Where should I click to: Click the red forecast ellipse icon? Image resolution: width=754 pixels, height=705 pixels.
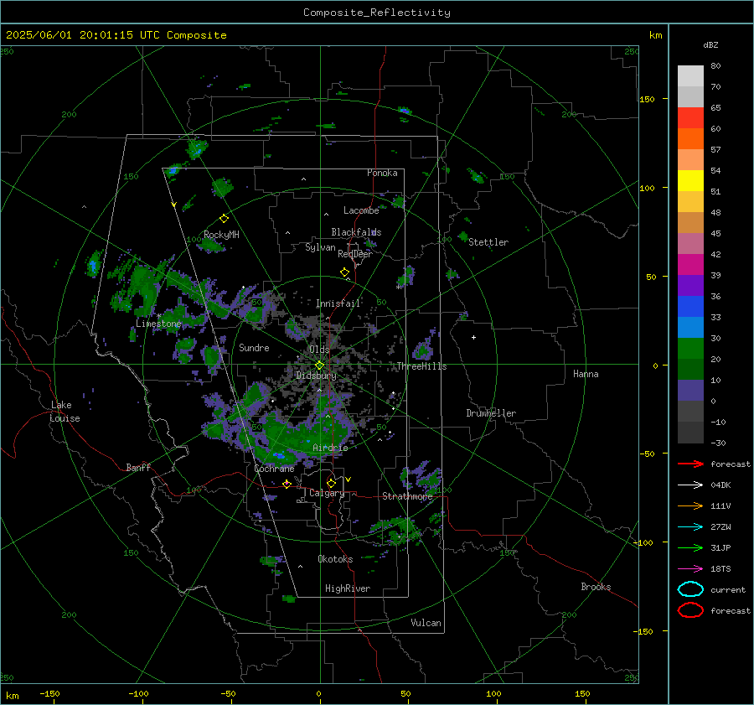(x=690, y=610)
